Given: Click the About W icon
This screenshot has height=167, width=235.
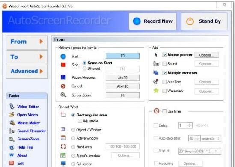Looking at the screenshot, I should click(12, 155).
